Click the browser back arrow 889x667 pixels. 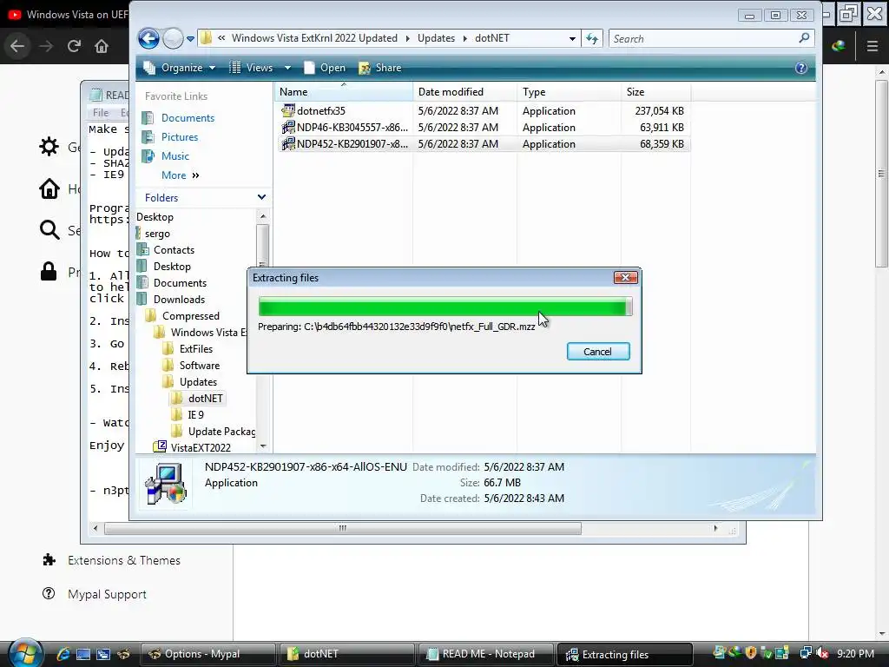point(17,46)
